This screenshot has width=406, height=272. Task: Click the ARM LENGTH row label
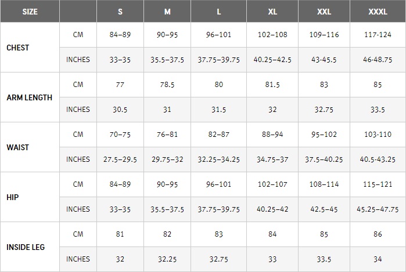click(x=29, y=97)
